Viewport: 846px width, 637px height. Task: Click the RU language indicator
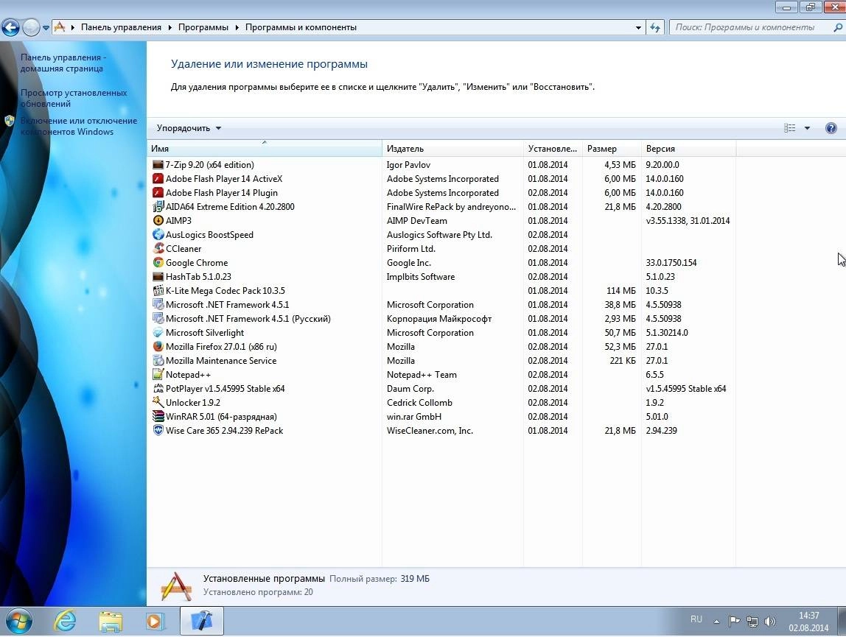[696, 619]
